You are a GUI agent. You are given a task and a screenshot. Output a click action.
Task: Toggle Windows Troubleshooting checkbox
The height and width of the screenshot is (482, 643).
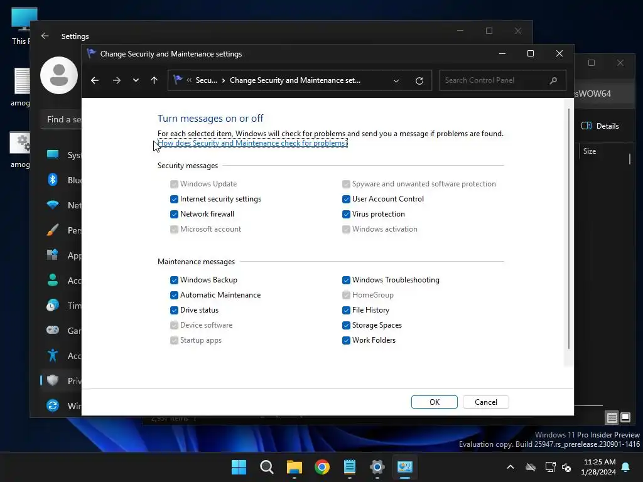click(346, 280)
